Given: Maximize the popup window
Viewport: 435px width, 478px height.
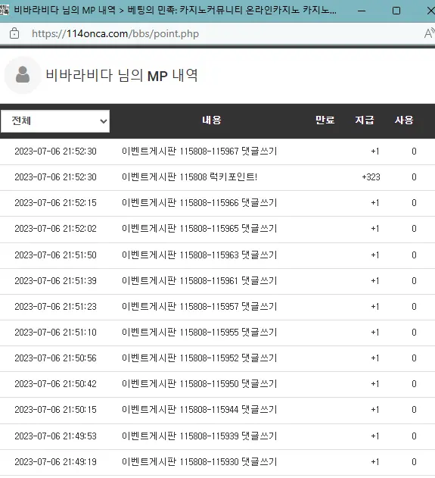Looking at the screenshot, I should pyautogui.click(x=396, y=11).
